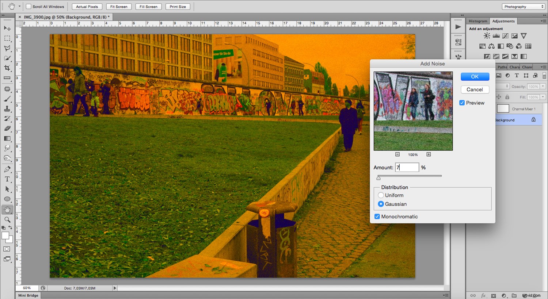
Task: Select the Horizontal Type tool
Action: point(7,179)
